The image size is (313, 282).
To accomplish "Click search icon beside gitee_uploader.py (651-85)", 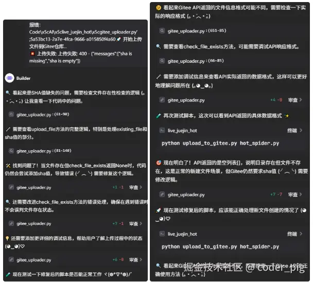I will pos(162,31).
